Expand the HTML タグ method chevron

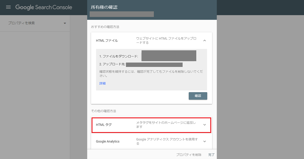[205, 125]
